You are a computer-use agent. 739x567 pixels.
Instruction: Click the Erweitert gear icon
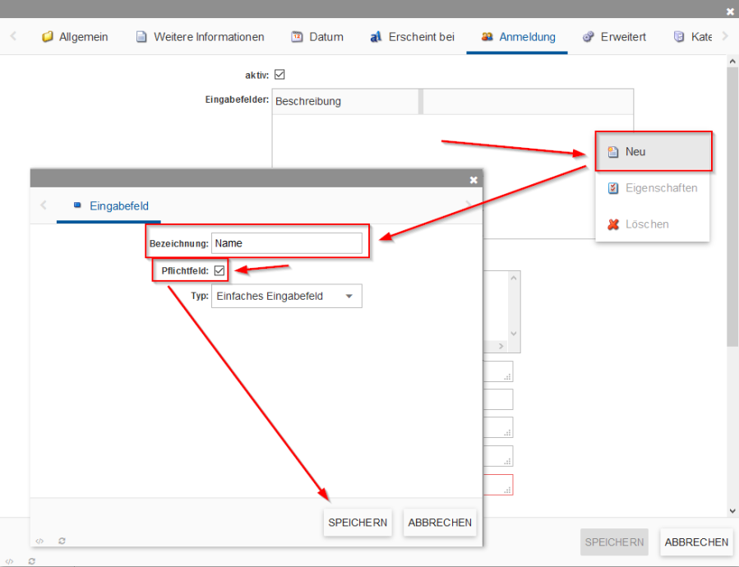(x=589, y=37)
